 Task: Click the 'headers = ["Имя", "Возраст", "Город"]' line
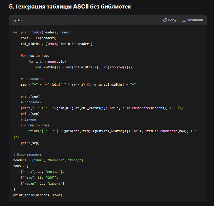pyautogui.click(x=48, y=160)
